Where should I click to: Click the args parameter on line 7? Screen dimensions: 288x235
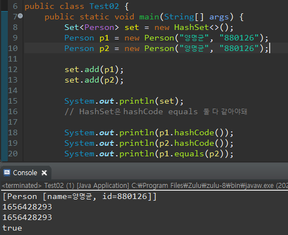pyautogui.click(x=219, y=17)
